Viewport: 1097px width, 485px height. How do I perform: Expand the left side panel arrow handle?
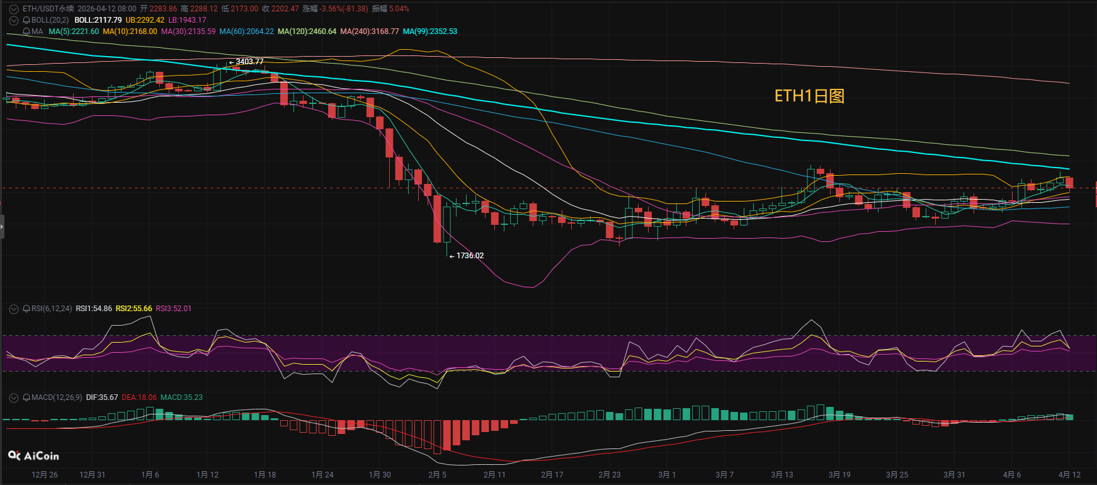pyautogui.click(x=2, y=226)
